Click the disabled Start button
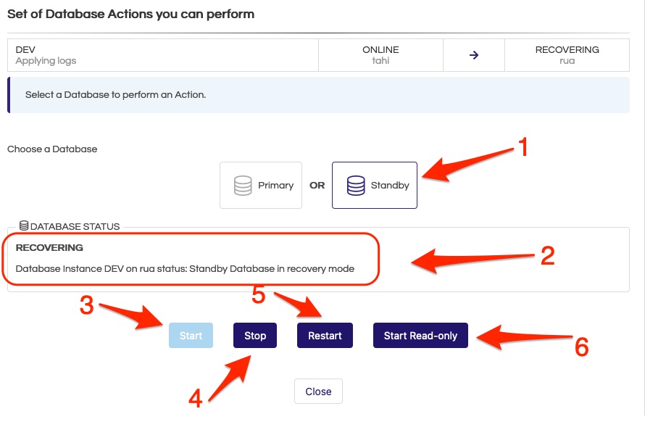Screen dimensions: 645x422 click(191, 335)
